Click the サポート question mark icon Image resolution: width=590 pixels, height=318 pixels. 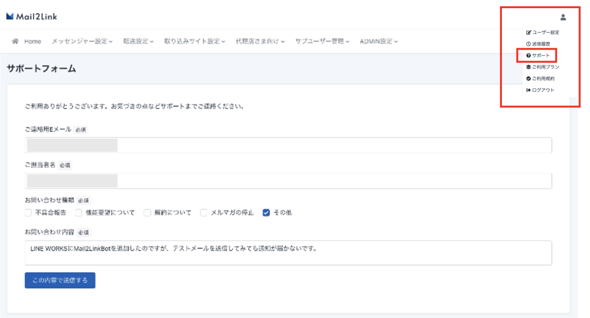(x=528, y=56)
